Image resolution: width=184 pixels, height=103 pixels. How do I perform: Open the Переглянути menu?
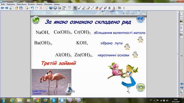pyautogui.click(x=22, y=4)
